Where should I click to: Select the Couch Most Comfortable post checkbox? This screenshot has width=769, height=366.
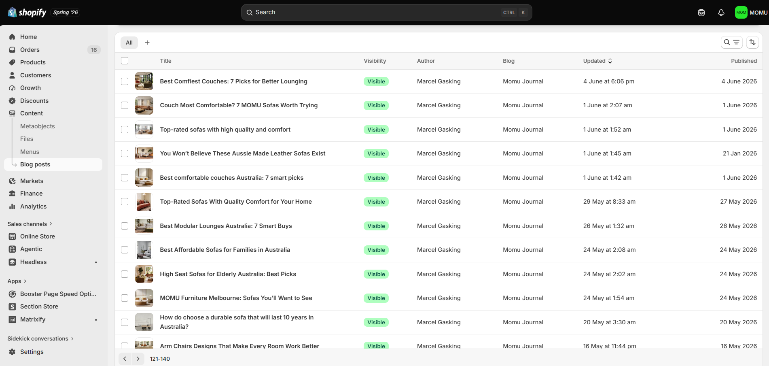[125, 105]
